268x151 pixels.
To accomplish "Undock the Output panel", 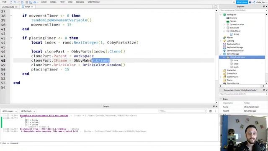I will point(214,106).
